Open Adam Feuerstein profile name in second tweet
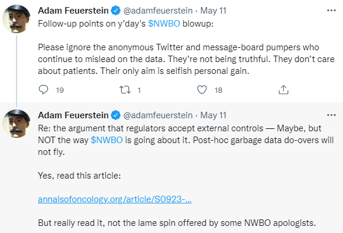Image resolution: width=343 pixels, height=233 pixels. (73, 115)
